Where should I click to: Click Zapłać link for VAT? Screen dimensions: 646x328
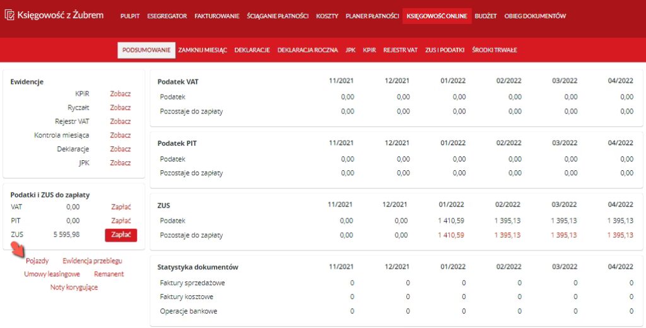click(x=120, y=207)
